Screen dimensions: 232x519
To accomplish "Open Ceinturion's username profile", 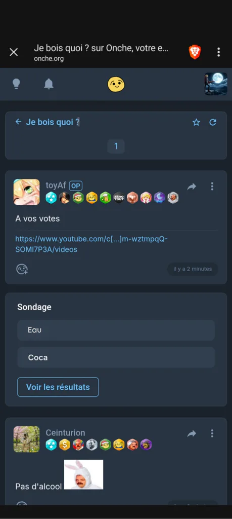I will pos(65,433).
